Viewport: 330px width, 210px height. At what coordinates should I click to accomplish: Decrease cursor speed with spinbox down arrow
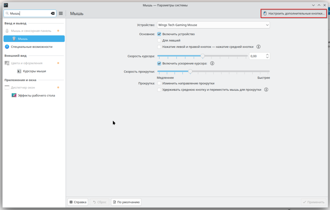pyautogui.click(x=267, y=58)
